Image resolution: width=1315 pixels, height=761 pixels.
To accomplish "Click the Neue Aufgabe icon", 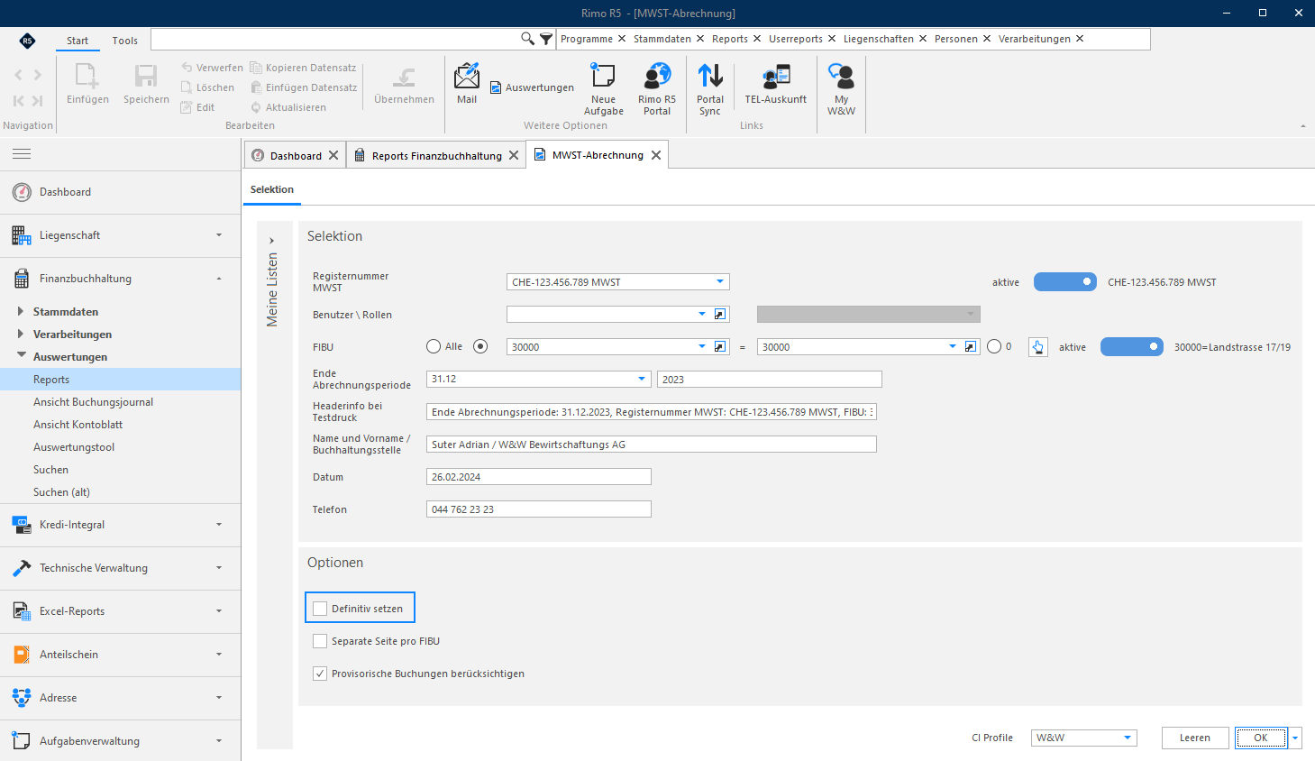I will pyautogui.click(x=603, y=89).
